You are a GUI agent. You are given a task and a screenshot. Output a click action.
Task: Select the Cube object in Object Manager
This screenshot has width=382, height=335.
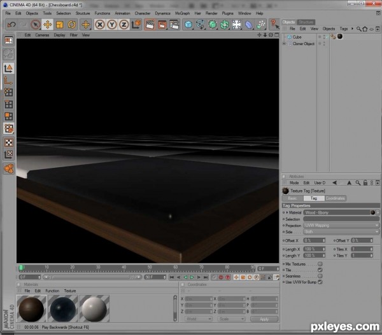point(297,37)
